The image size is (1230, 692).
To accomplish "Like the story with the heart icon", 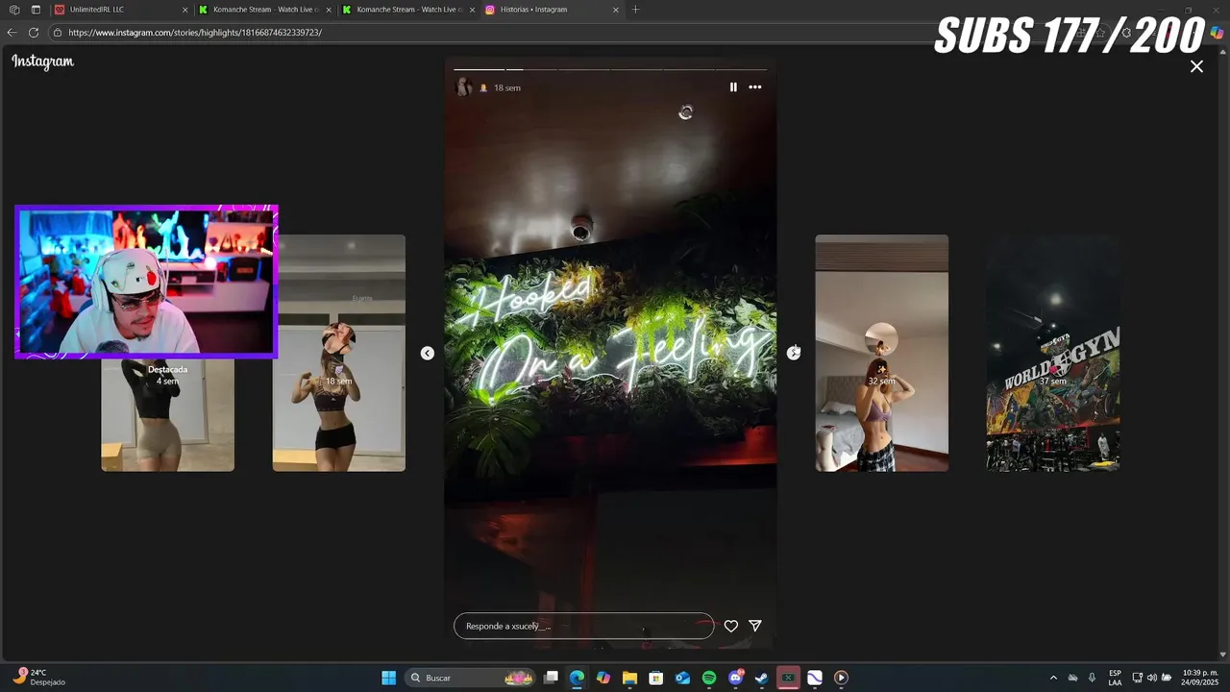I will (731, 626).
